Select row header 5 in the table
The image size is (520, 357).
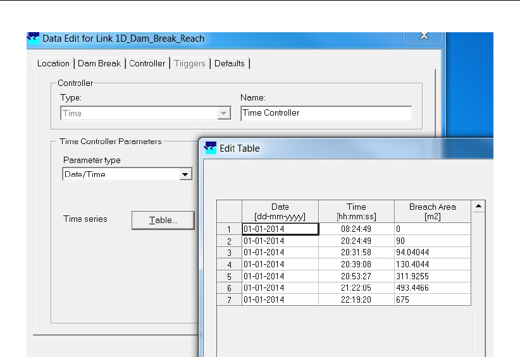229,277
